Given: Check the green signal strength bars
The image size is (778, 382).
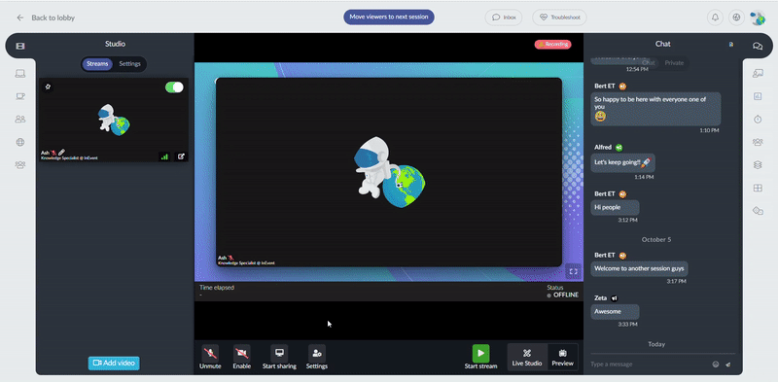Looking at the screenshot, I should [164, 156].
